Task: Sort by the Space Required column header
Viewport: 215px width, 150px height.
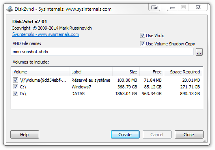Action: pos(183,72)
